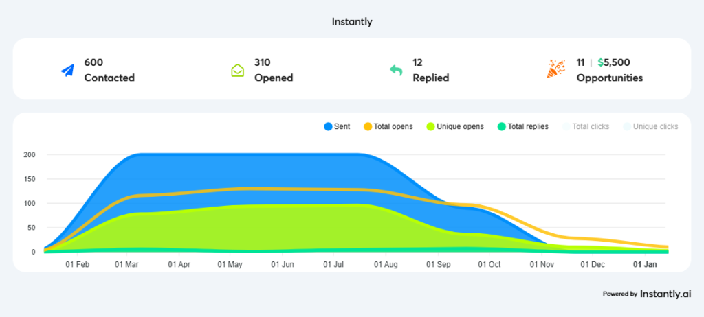Click the 01 Nov axis label
Screen dimensions: 704x317
tap(542, 265)
